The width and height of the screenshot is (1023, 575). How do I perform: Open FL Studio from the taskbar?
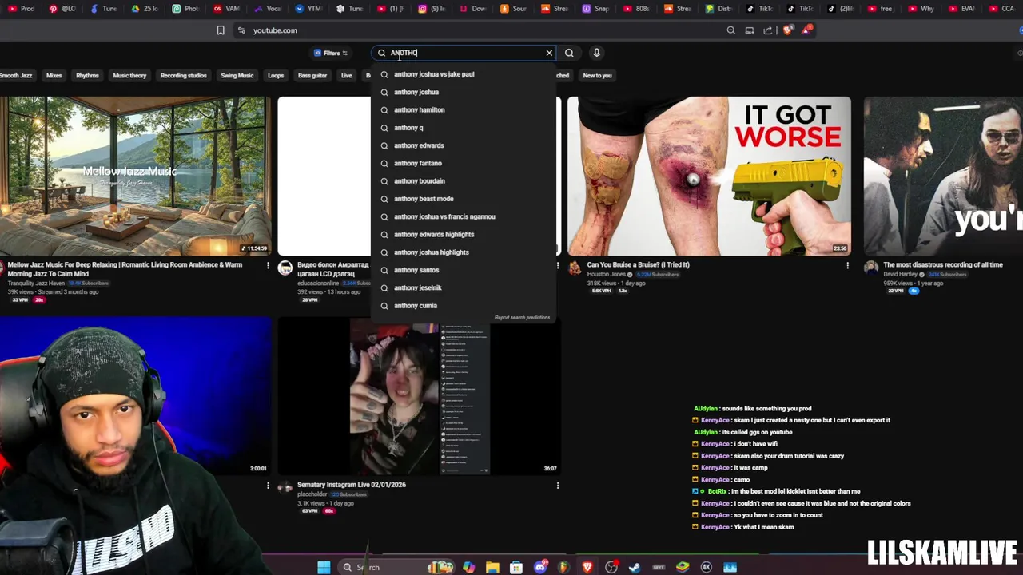point(563,567)
